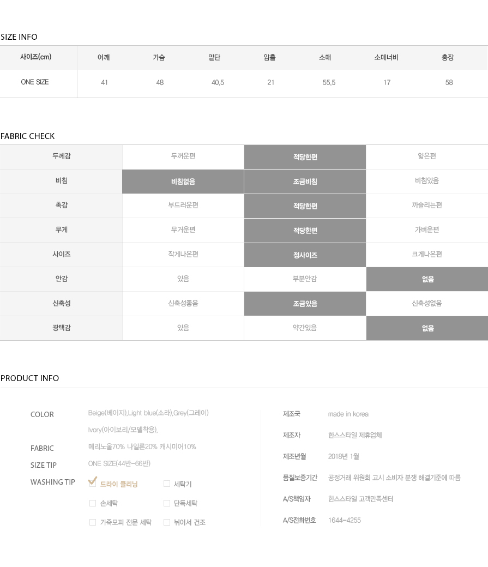Click the 신축성 row header
488x567 pixels.
[x=61, y=304]
